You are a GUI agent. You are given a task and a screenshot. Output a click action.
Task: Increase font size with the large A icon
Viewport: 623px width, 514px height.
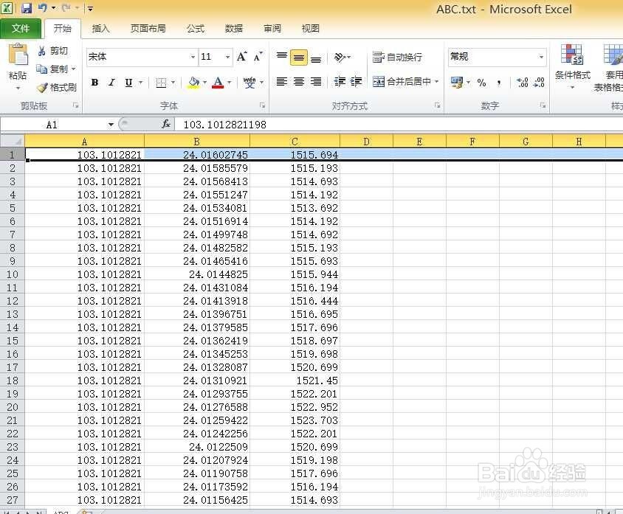[x=241, y=57]
